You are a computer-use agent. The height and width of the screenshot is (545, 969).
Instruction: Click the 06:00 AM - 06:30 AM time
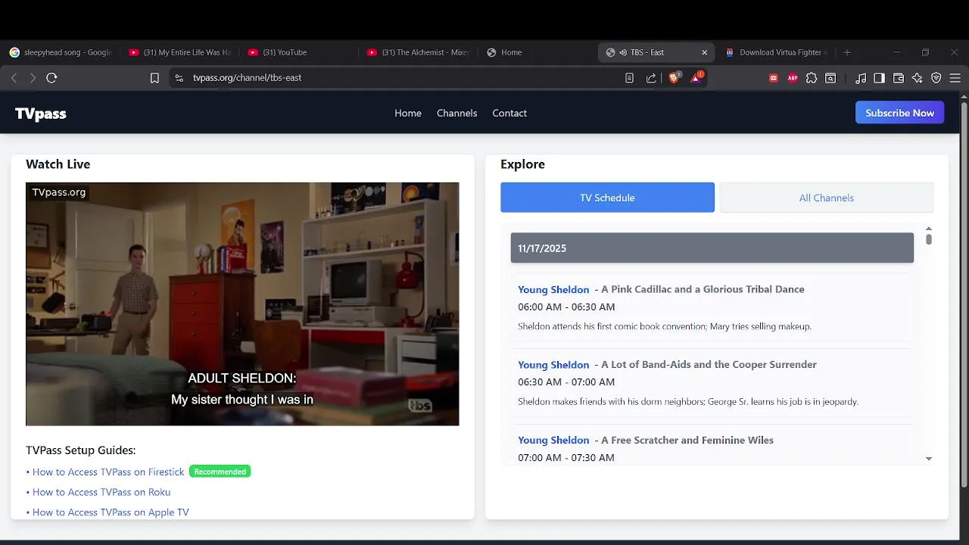[x=566, y=307]
